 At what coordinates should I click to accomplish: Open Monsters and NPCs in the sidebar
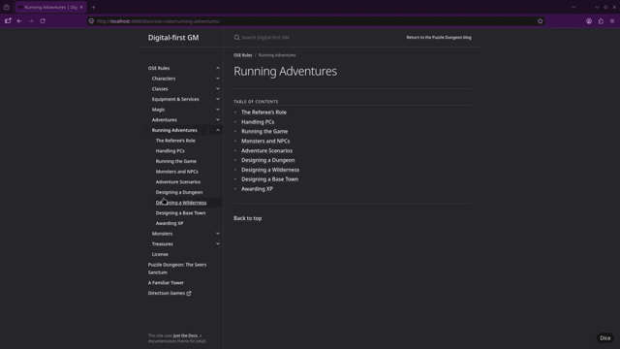coord(176,172)
